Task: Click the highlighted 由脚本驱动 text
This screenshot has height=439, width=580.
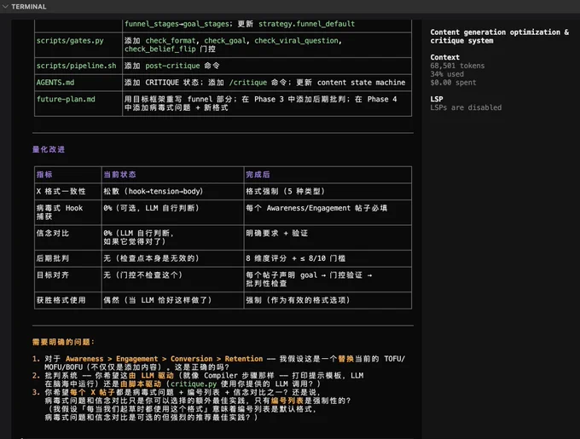Action: coord(141,384)
